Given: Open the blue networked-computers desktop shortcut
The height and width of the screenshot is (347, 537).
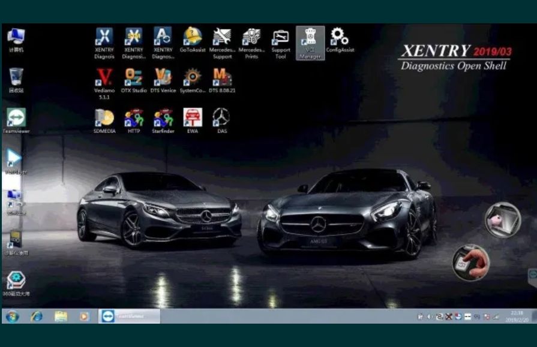Looking at the screenshot, I should coord(16,202).
